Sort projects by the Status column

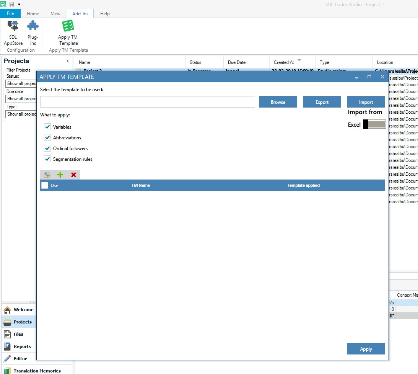[204, 62]
